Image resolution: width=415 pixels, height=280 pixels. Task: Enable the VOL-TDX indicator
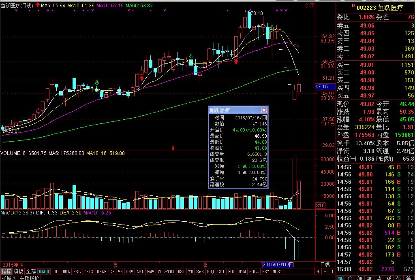pos(165,272)
